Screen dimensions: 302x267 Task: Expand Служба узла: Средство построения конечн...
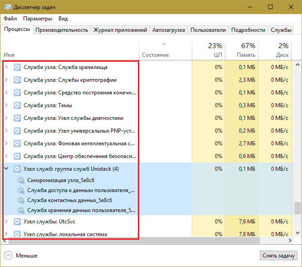[6, 93]
